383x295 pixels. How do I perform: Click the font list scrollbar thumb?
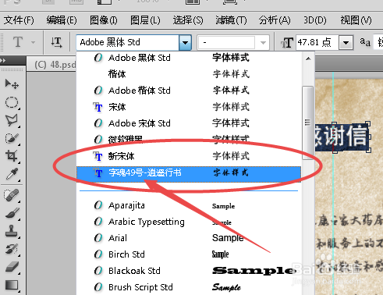(308, 123)
